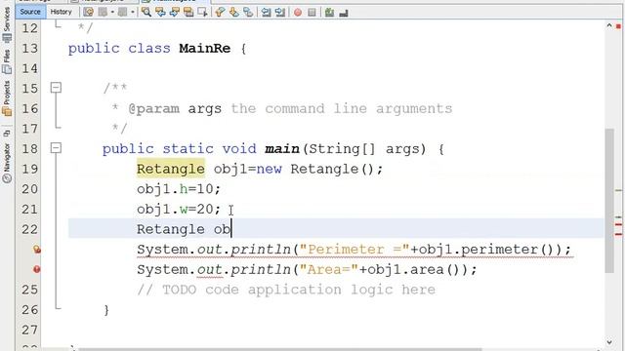625x351 pixels.
Task: Switch to the History view
Action: click(61, 12)
